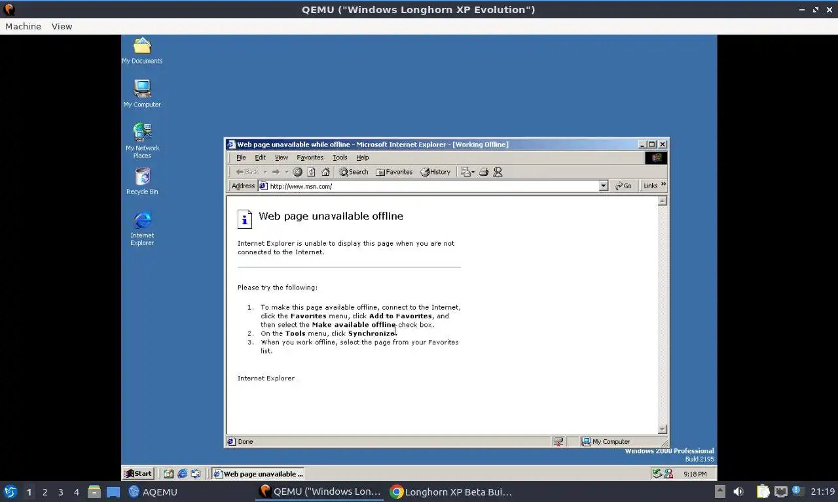The image size is (838, 502).
Task: Click the host 21:19 clock
Action: 822,492
